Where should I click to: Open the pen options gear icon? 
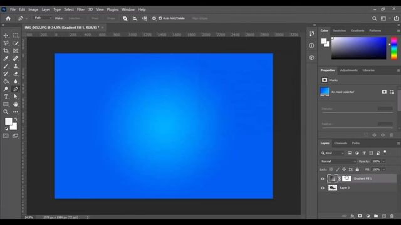click(154, 18)
